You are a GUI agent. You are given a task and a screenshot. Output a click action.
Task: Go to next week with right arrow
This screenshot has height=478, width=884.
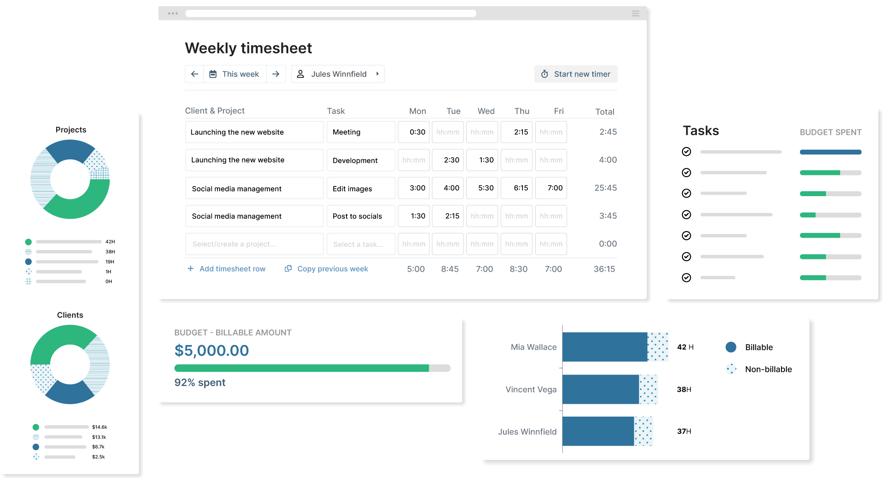[x=276, y=74]
